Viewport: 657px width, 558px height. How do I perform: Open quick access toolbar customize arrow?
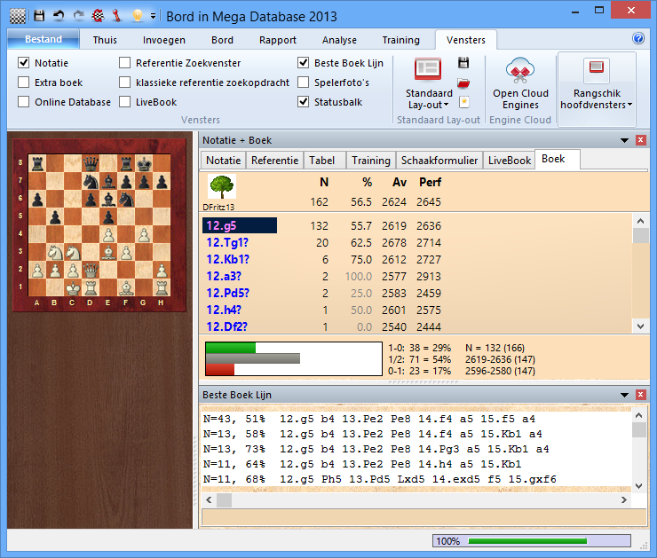(x=153, y=16)
